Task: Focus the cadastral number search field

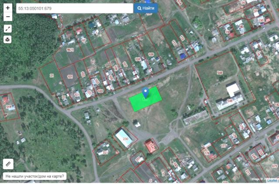Action: (x=75, y=8)
